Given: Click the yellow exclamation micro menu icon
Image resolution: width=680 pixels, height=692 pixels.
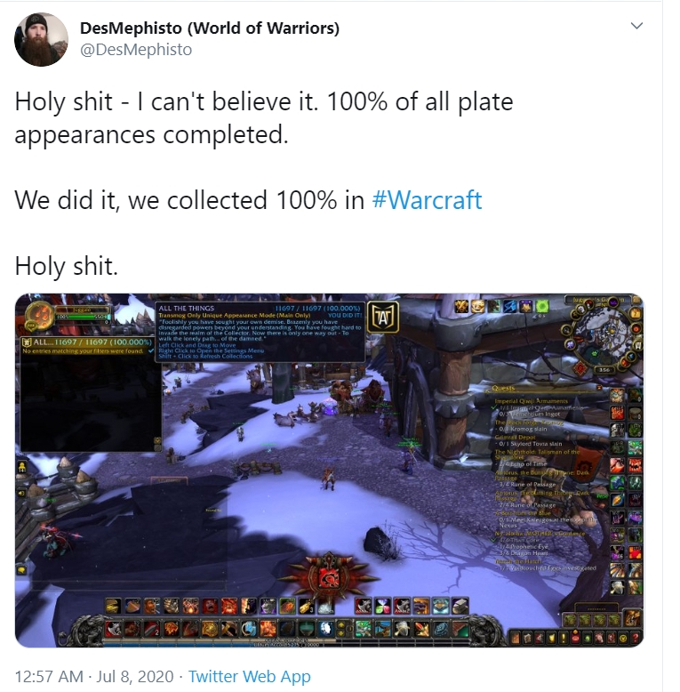Looking at the screenshot, I should pyautogui.click(x=564, y=638).
